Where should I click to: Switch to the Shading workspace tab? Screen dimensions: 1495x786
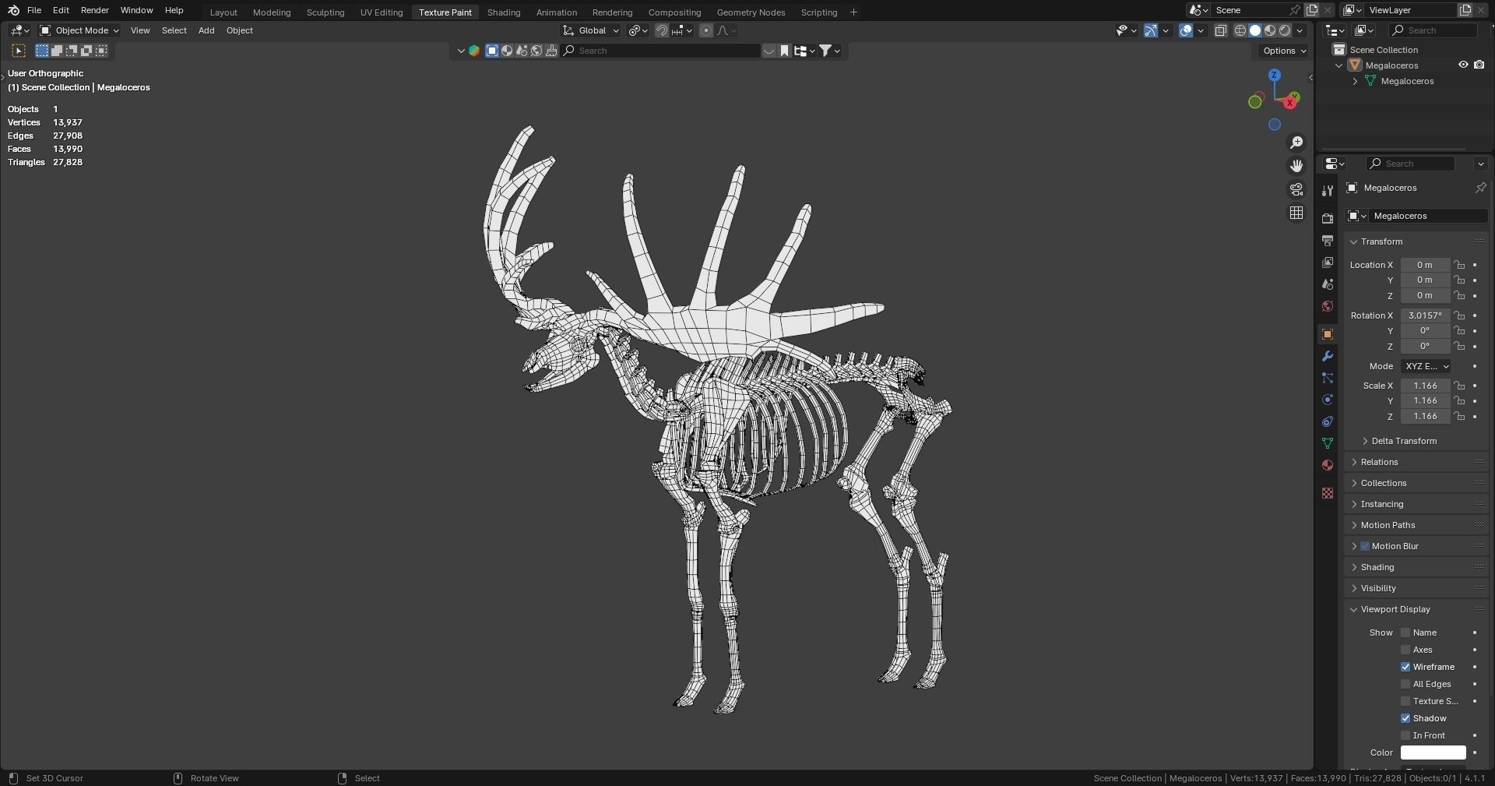point(504,12)
